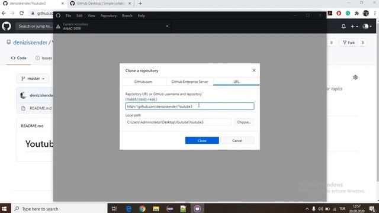379x213 pixels.
Task: Close the Clone a repository dialog
Action: tap(254, 70)
